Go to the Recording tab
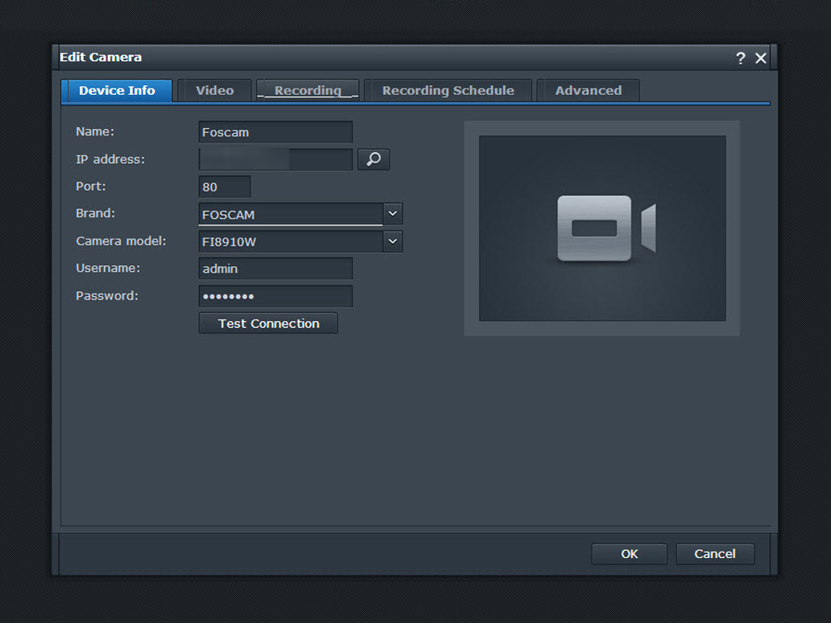831x623 pixels. coord(308,91)
